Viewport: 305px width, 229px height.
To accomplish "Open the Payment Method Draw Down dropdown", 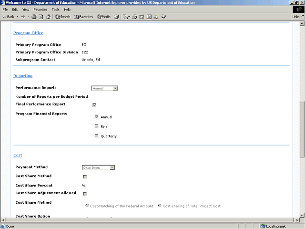I will pyautogui.click(x=98, y=167).
